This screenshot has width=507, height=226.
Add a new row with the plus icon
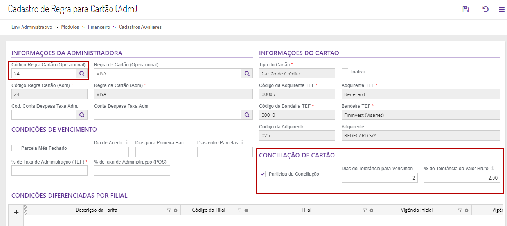[x=16, y=212]
